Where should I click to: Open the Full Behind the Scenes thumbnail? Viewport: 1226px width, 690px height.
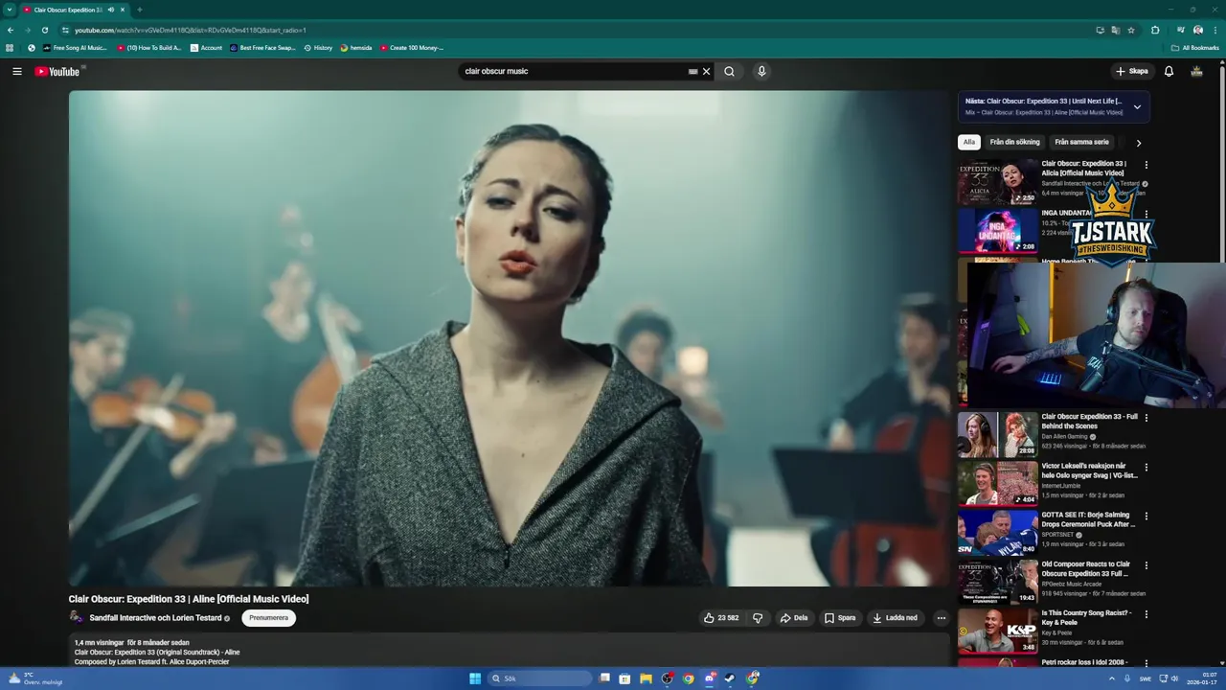click(998, 435)
